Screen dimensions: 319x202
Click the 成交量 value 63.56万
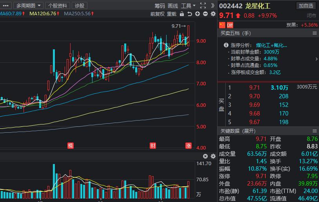coord(257,154)
